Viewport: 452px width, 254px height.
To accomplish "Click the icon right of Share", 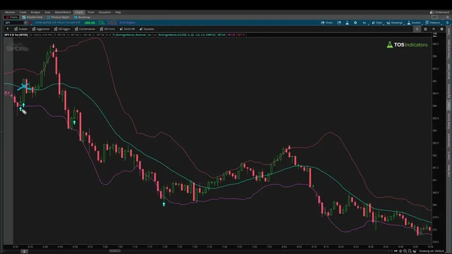I will [x=339, y=23].
